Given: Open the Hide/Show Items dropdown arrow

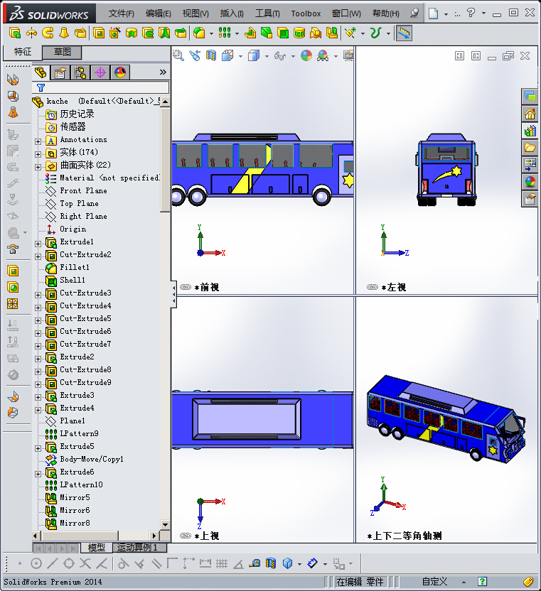Looking at the screenshot, I should click(293, 57).
